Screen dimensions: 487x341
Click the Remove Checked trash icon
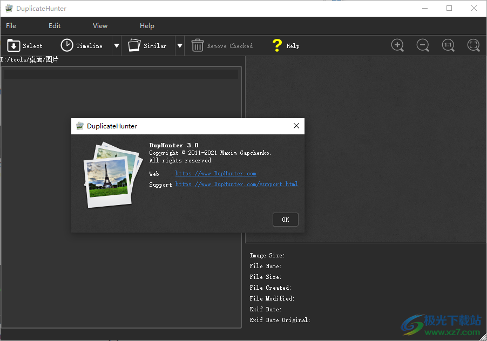click(x=198, y=45)
